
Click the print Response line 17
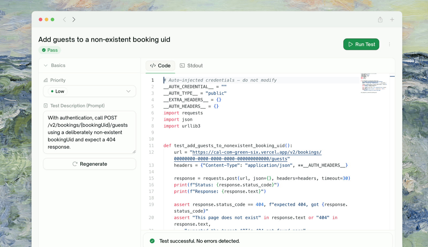(220, 192)
